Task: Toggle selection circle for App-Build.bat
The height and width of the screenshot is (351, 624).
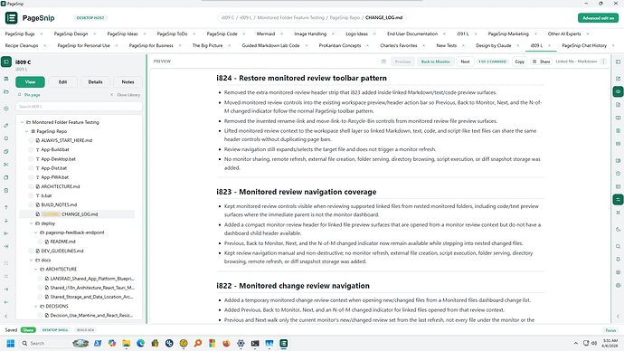Action: click(x=31, y=149)
